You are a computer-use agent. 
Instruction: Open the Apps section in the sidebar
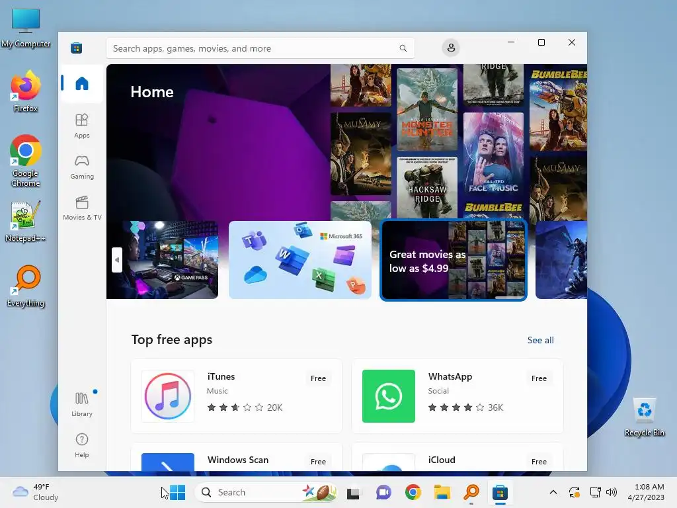(81, 126)
